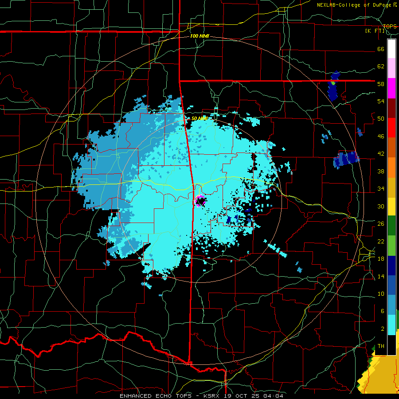Click the legend value 42
Image resolution: width=399 pixels, height=399 pixels.
click(x=381, y=154)
